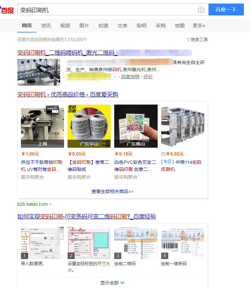Click the ¥0.15元 price
The height and width of the screenshot is (288, 250).
click(x=124, y=154)
